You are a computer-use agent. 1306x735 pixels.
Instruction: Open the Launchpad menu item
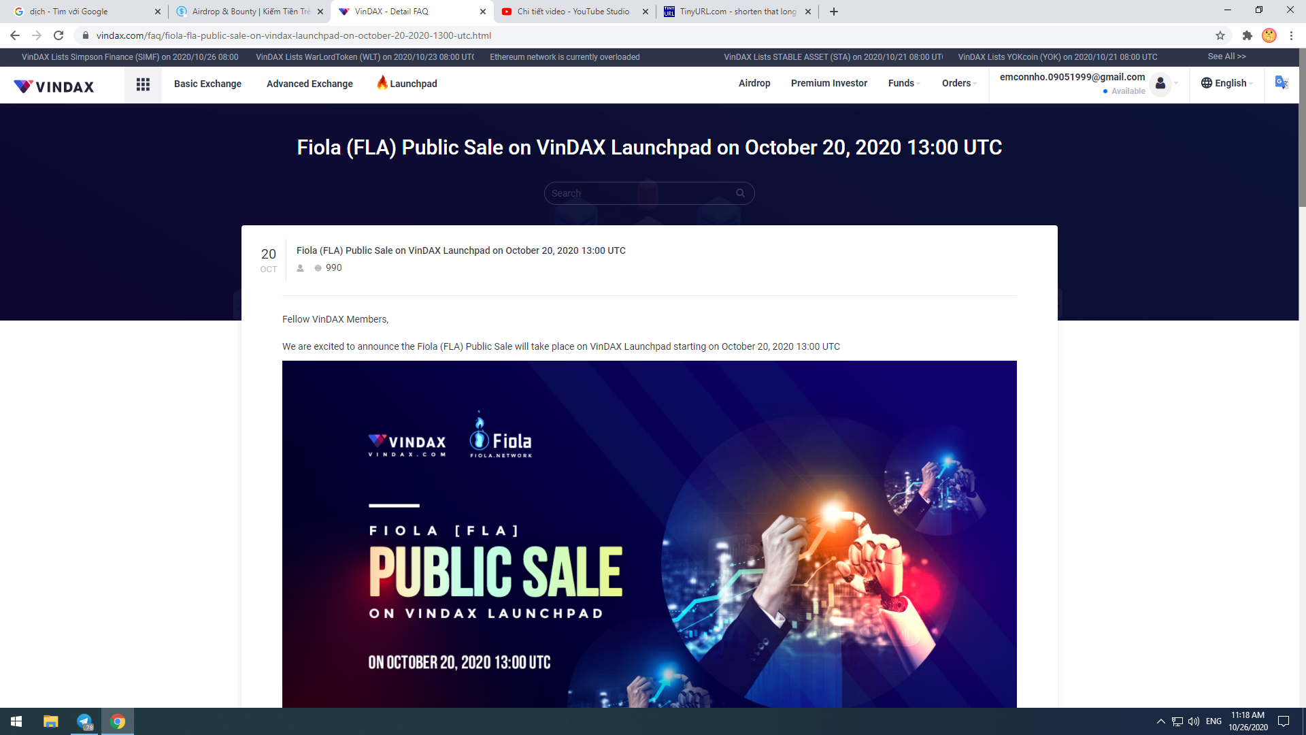[x=407, y=83]
